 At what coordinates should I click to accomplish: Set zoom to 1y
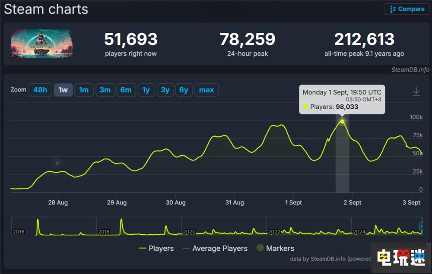coord(146,90)
